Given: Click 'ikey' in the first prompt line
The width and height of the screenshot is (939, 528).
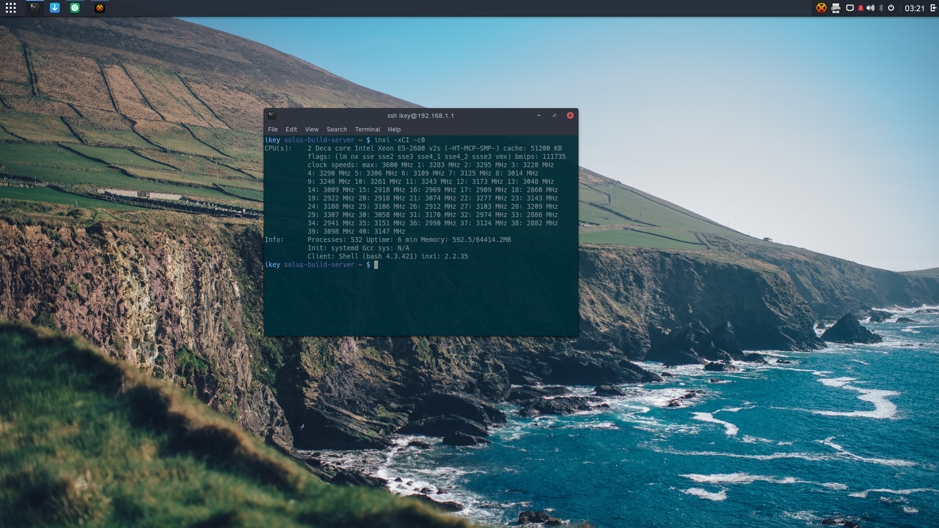Looking at the screenshot, I should [x=272, y=140].
